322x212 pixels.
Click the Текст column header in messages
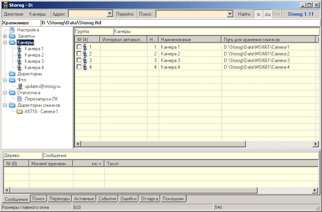211,164
